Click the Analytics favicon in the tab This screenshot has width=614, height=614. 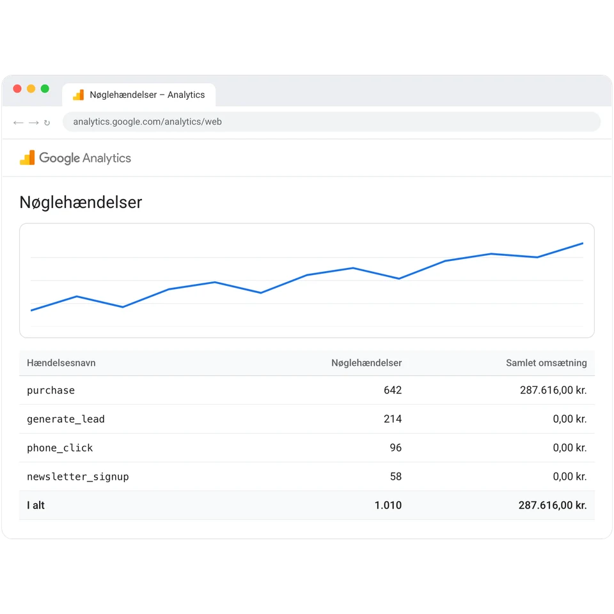(78, 95)
